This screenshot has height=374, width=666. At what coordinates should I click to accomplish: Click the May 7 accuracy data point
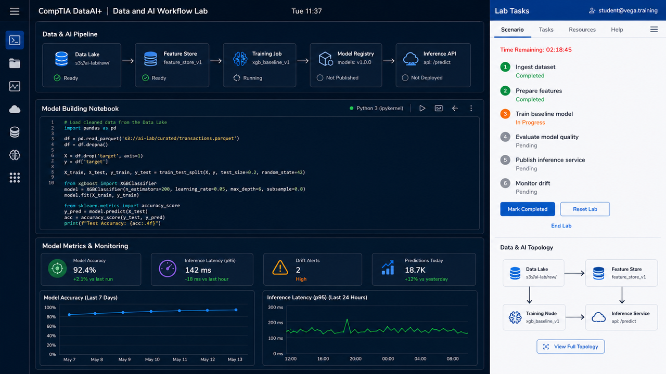(69, 315)
